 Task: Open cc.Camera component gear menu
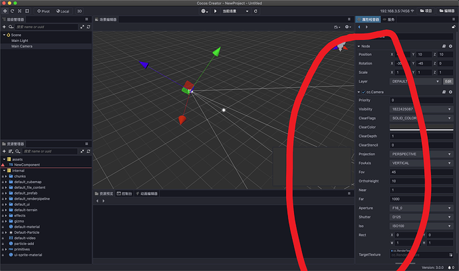450,92
